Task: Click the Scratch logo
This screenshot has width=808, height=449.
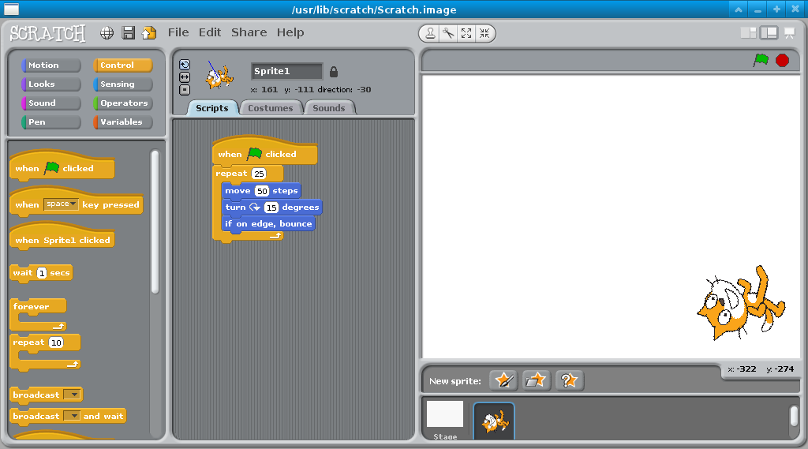Action: click(47, 33)
